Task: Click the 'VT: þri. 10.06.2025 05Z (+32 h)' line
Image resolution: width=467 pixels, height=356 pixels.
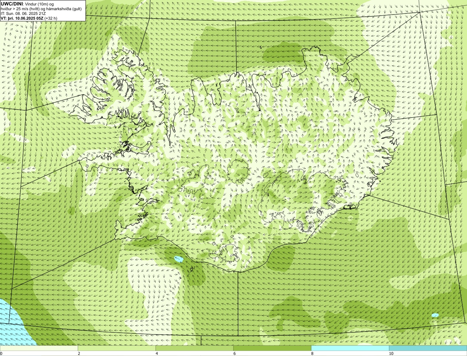Action: pos(29,18)
